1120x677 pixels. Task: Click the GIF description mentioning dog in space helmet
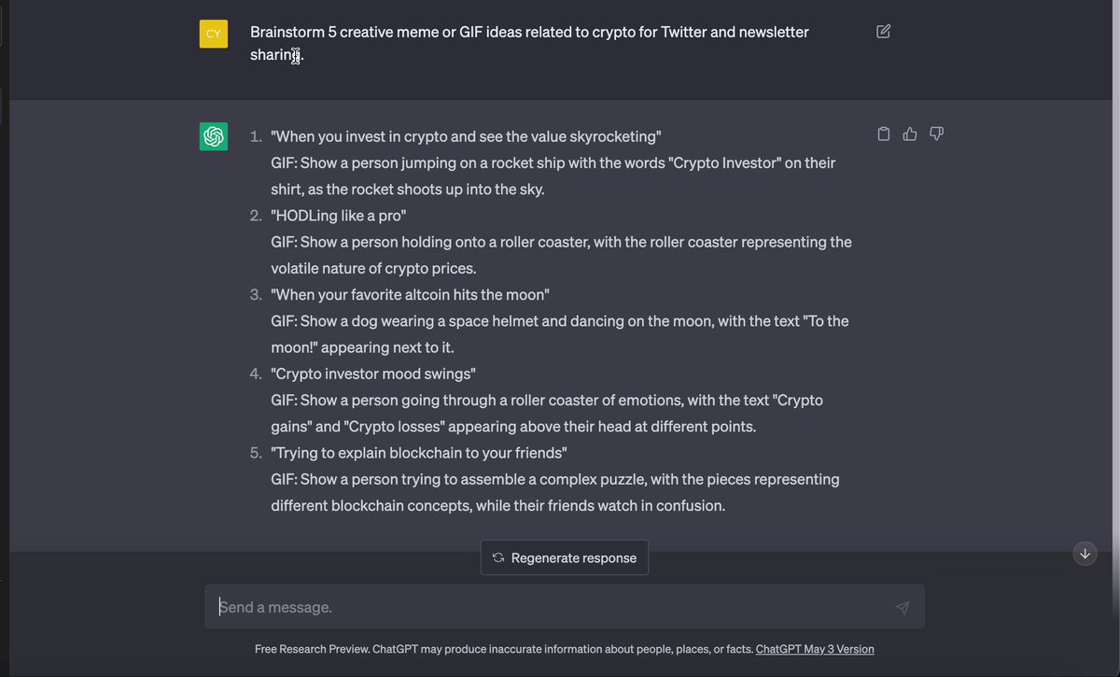[x=560, y=334]
